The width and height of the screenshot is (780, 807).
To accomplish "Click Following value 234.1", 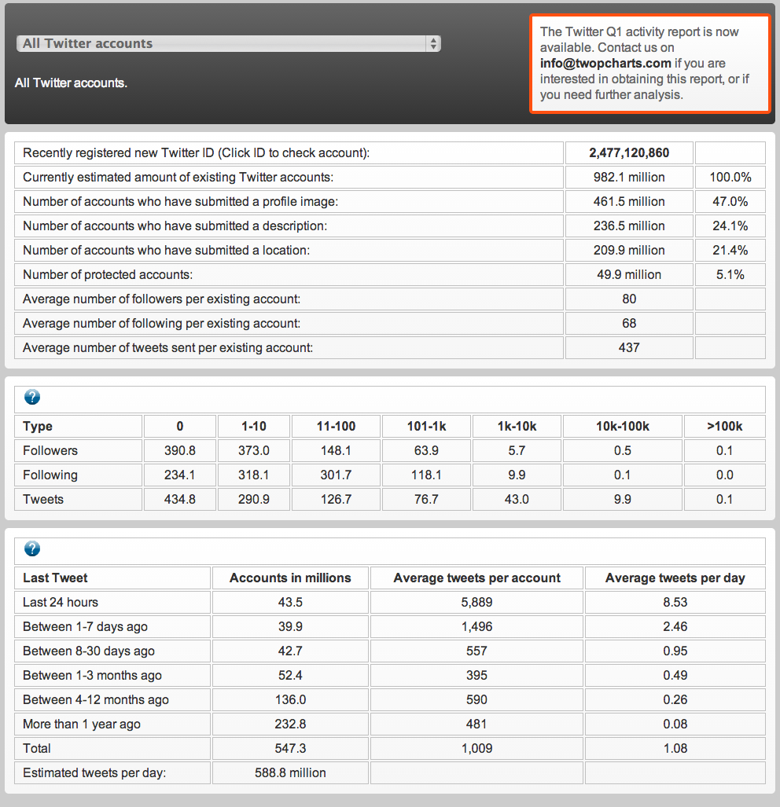I will tap(180, 475).
